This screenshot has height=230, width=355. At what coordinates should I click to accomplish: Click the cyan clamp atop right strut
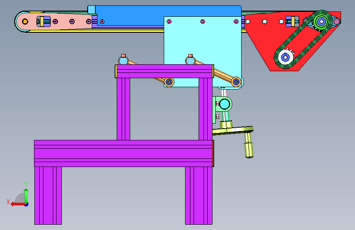(190, 61)
